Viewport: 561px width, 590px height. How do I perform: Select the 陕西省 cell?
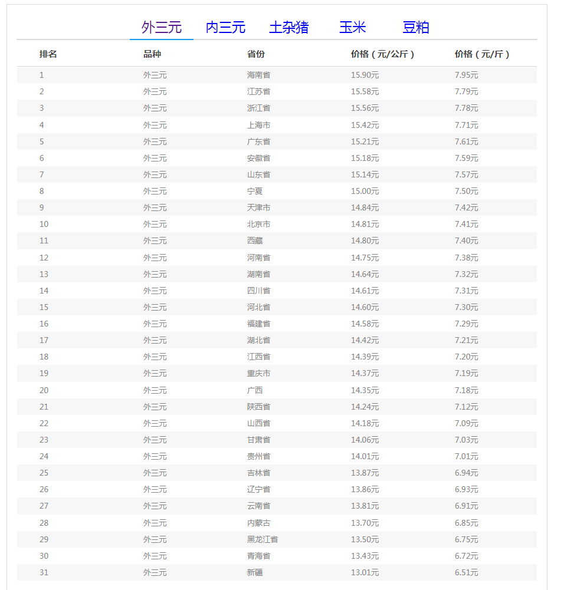click(258, 407)
